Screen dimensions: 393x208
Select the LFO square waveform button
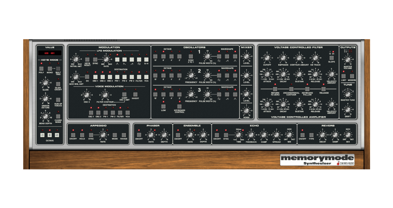click(139, 59)
